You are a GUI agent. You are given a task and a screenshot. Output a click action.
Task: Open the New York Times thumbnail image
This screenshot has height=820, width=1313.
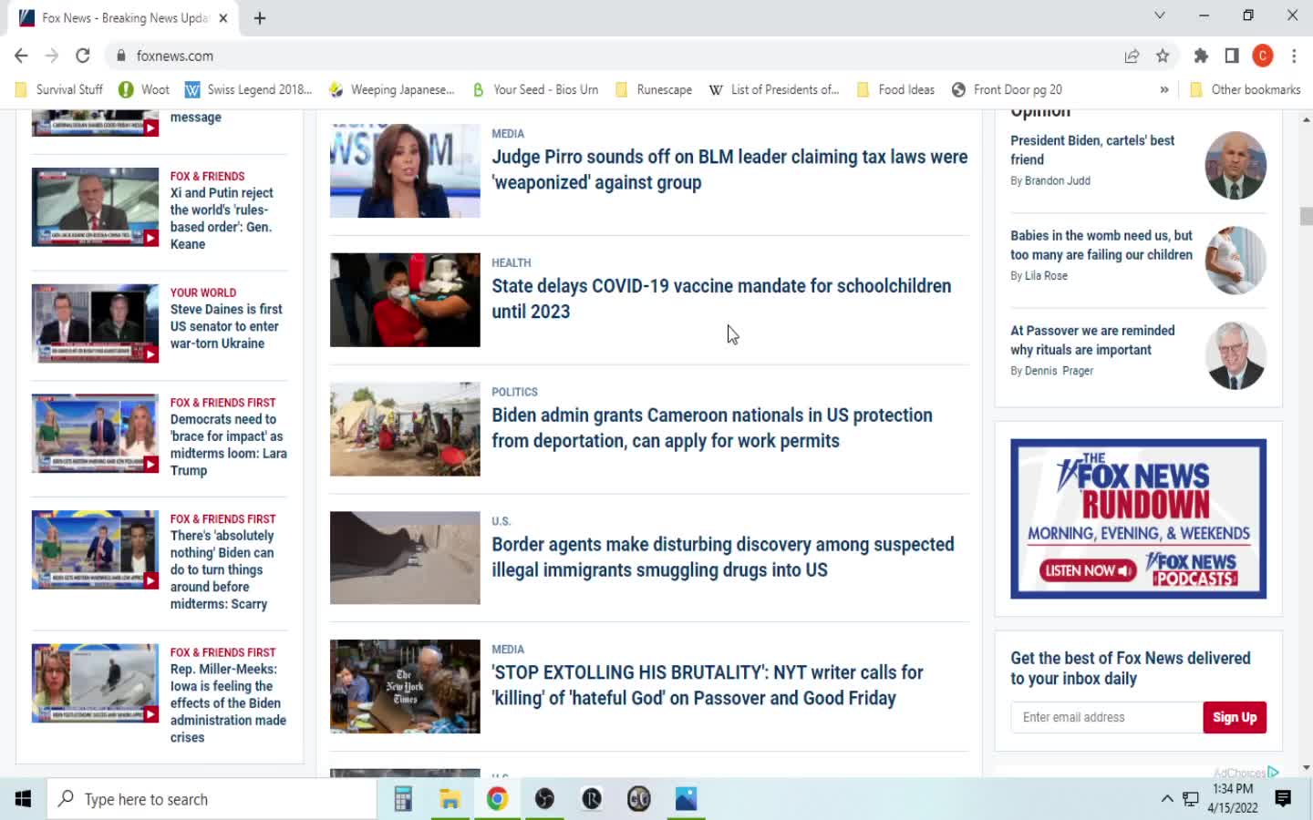pyautogui.click(x=405, y=686)
